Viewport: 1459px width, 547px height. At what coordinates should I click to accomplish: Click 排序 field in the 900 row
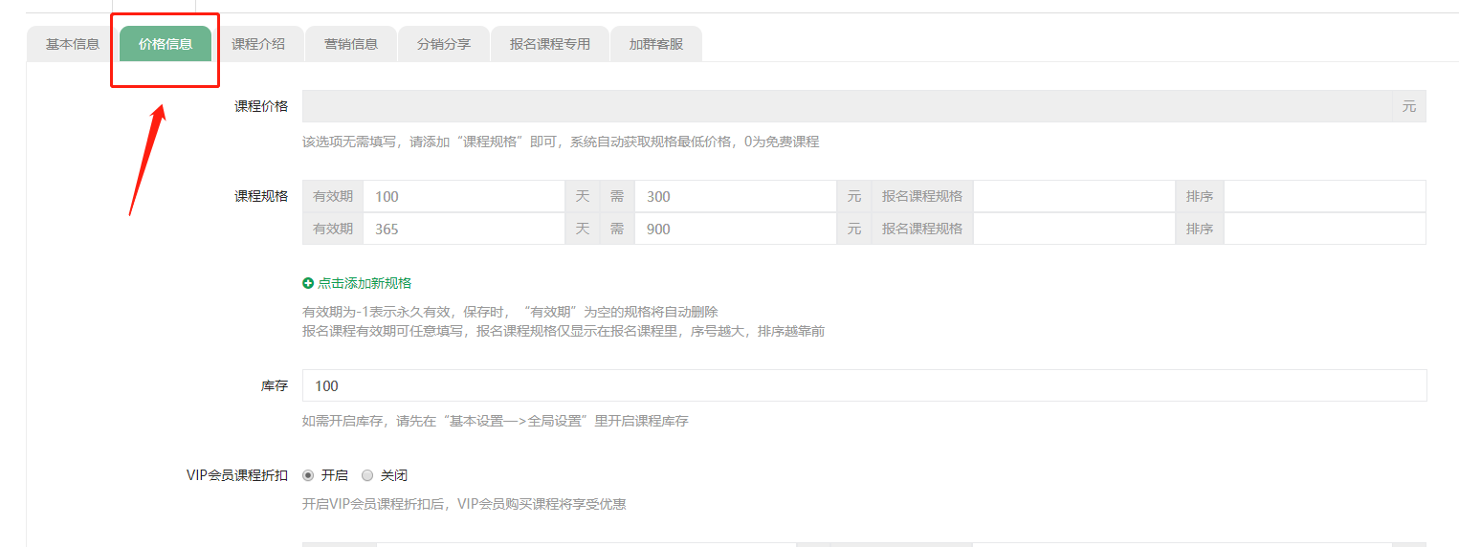tap(1325, 229)
